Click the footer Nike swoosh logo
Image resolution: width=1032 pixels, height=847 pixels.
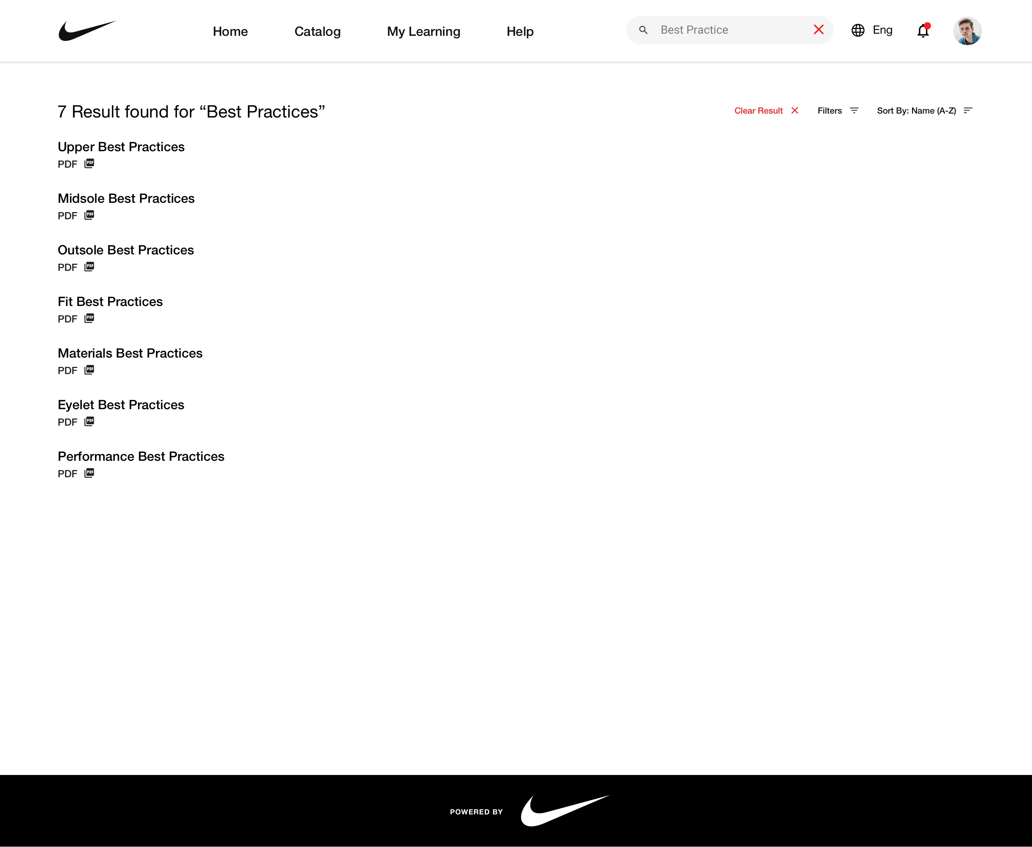[565, 810]
